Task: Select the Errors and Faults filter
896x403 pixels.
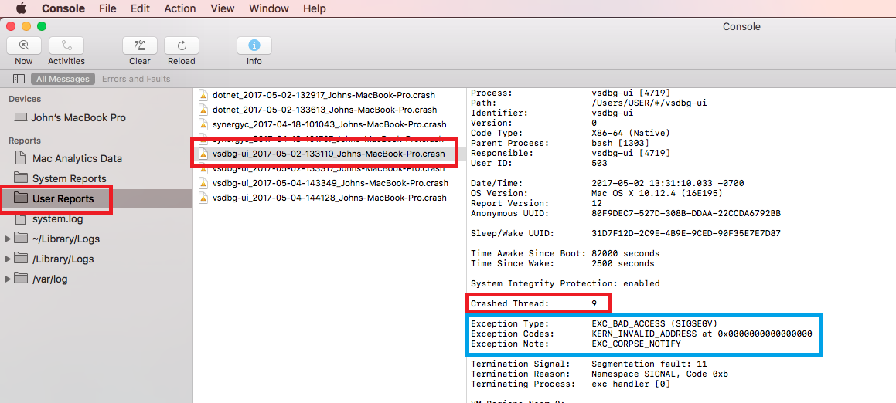Action: click(x=136, y=79)
